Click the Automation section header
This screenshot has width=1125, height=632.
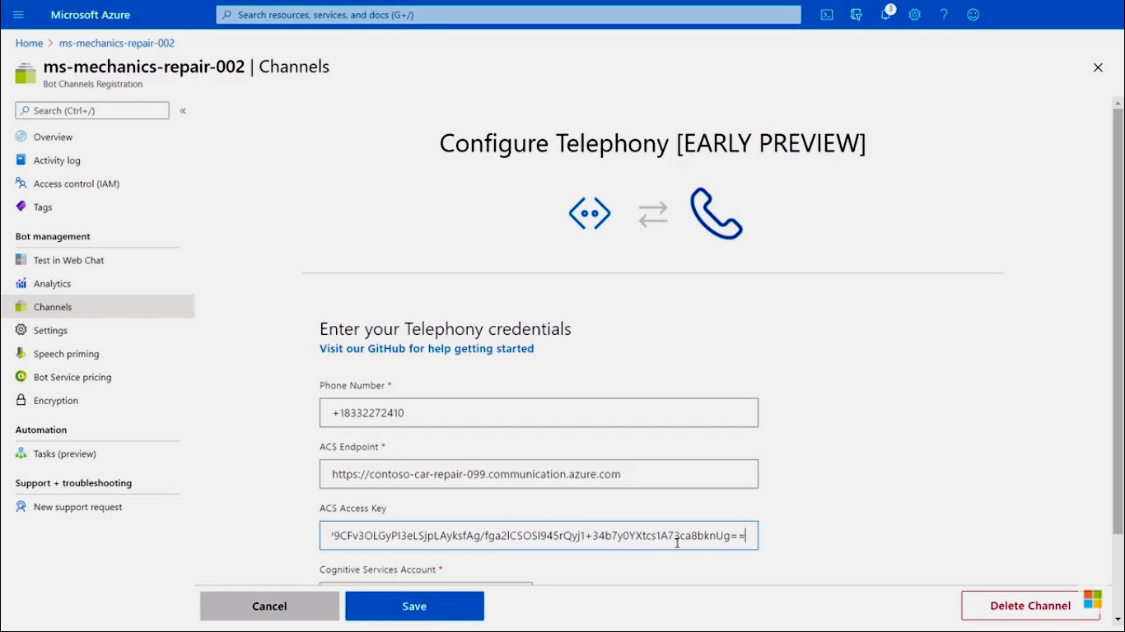[41, 430]
